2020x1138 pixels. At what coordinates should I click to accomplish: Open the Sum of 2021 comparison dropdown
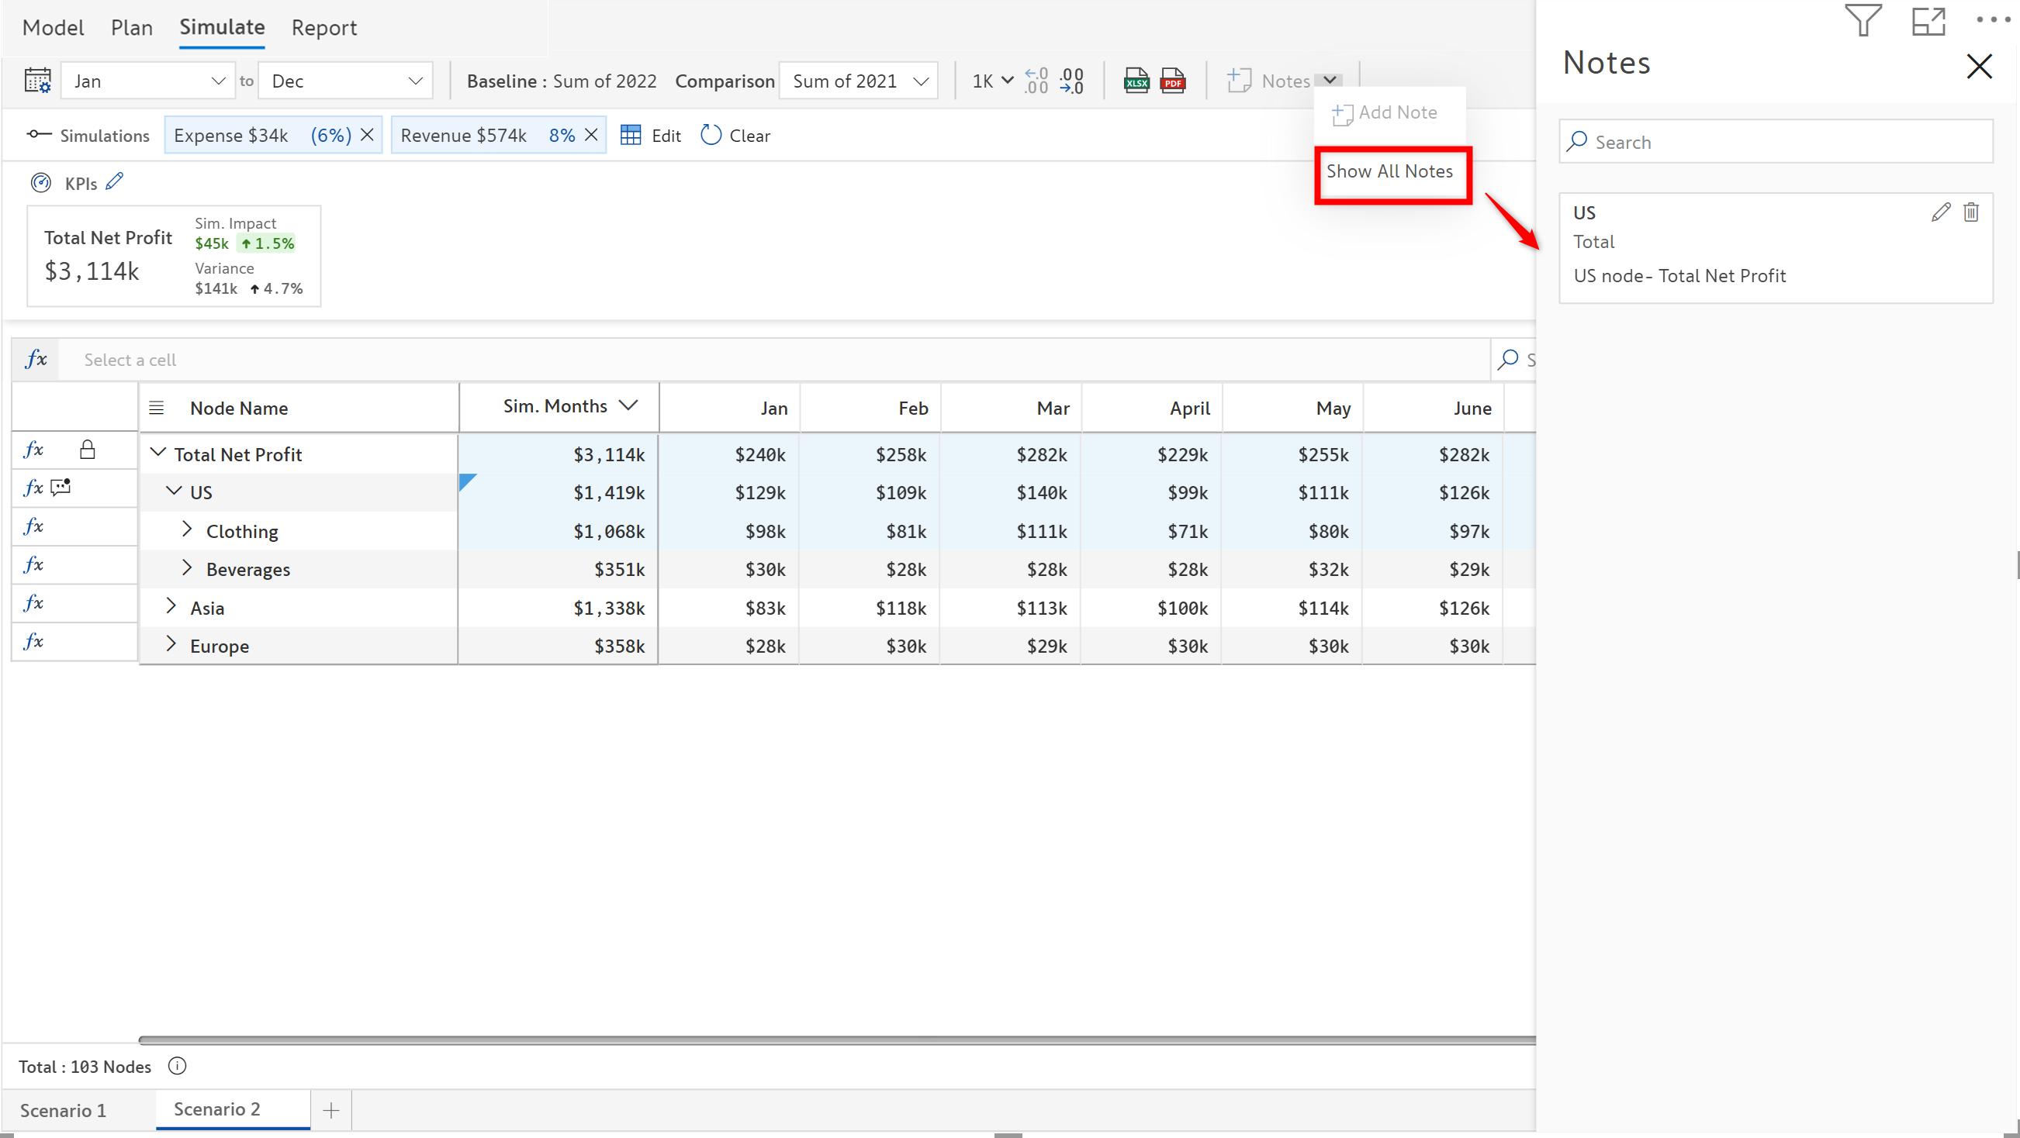858,81
